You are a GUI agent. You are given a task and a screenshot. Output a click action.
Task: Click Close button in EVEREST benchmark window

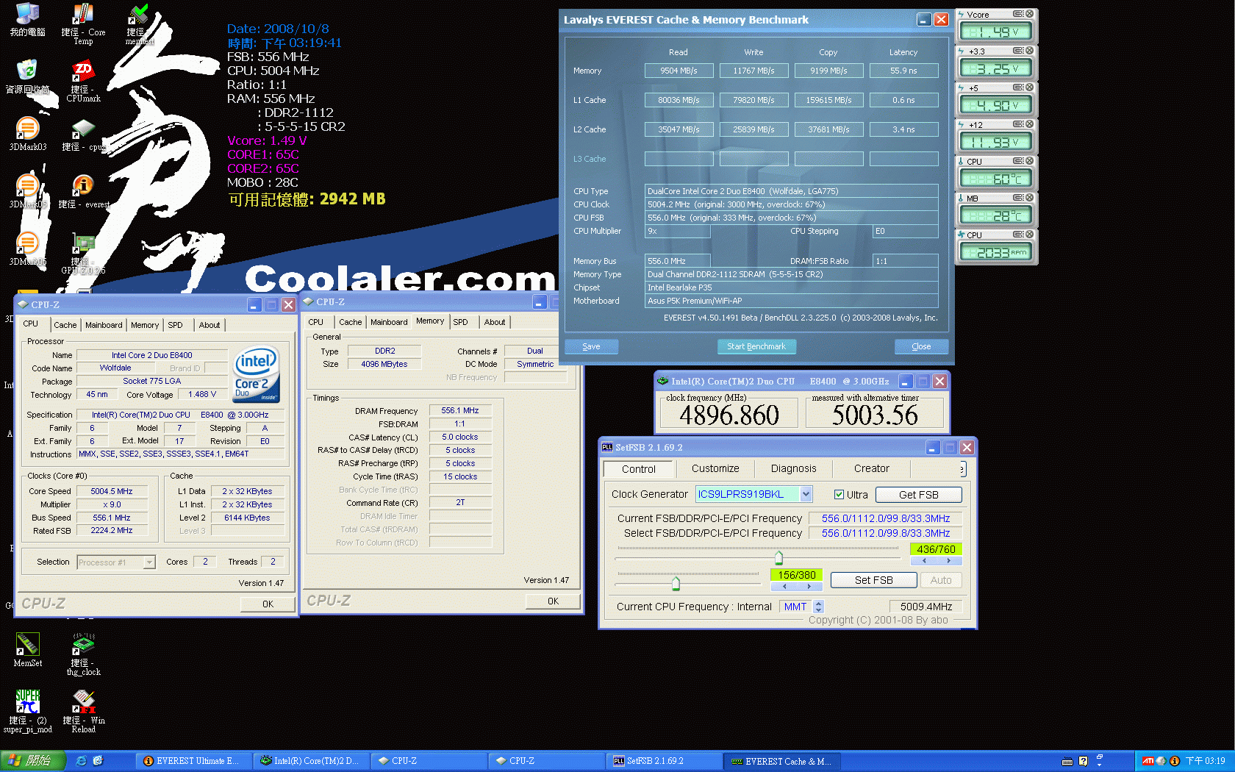pos(921,346)
